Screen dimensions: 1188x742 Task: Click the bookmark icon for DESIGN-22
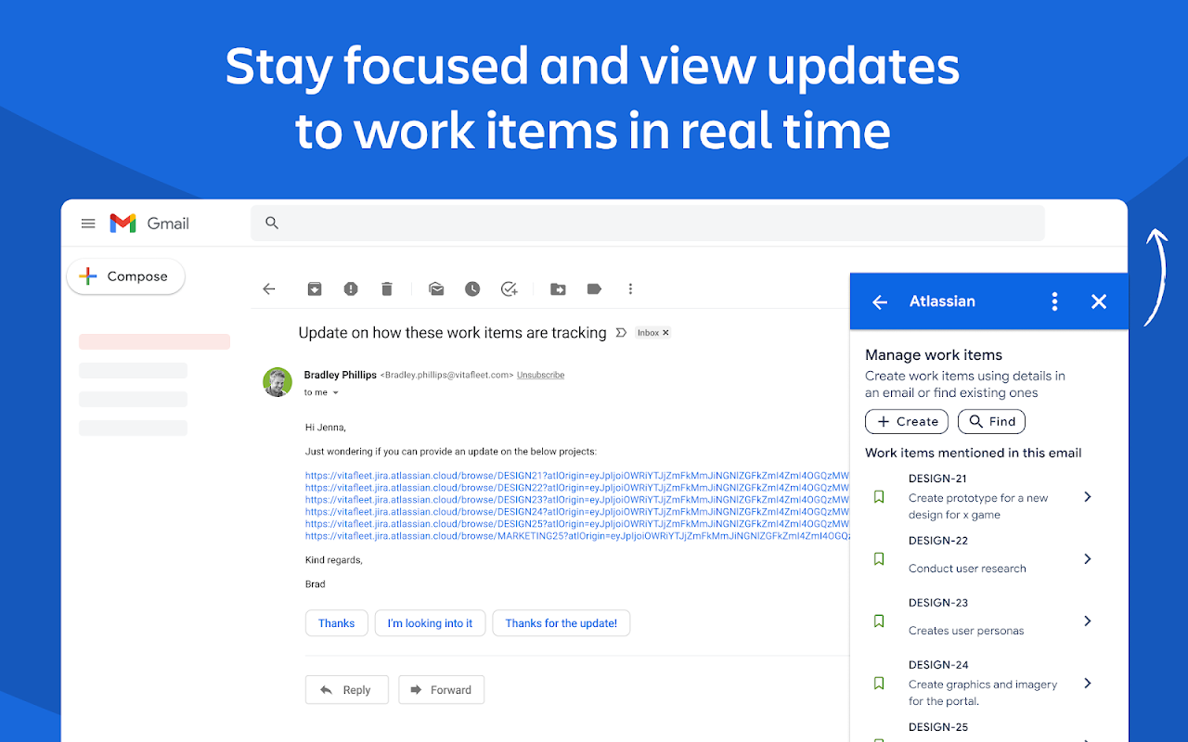pos(879,559)
